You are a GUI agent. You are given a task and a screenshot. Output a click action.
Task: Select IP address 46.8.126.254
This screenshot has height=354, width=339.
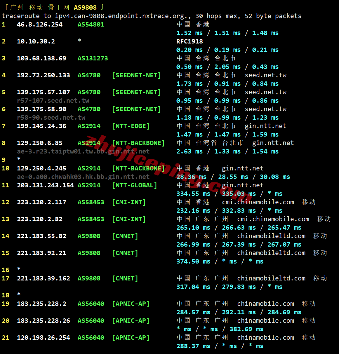[x=40, y=25]
